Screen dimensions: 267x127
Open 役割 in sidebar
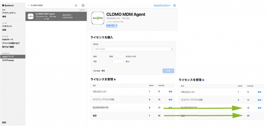4,30
